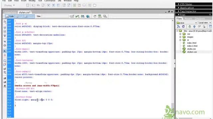Screen dimensions: 213x119
Task: Open the Local view dropdown
Action: pos(205,23)
